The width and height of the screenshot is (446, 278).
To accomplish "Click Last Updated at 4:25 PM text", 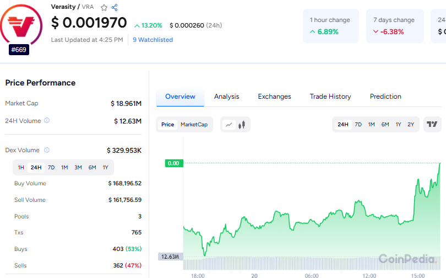I will tap(87, 40).
